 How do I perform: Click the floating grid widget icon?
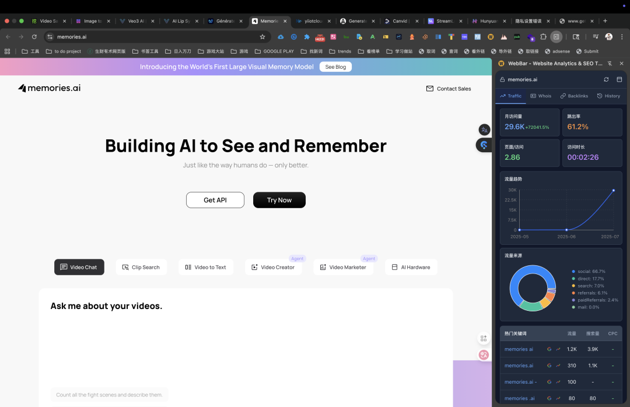point(484,338)
